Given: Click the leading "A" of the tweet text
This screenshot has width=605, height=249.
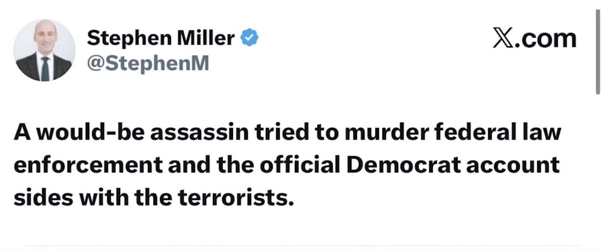Looking at the screenshot, I should [22, 133].
